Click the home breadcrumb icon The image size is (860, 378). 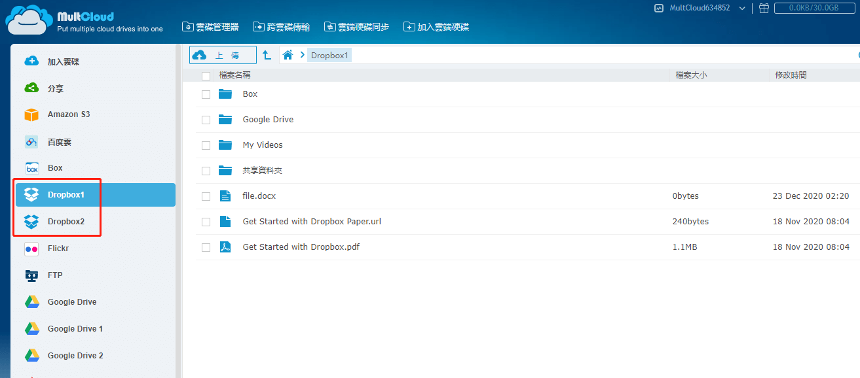click(x=288, y=55)
